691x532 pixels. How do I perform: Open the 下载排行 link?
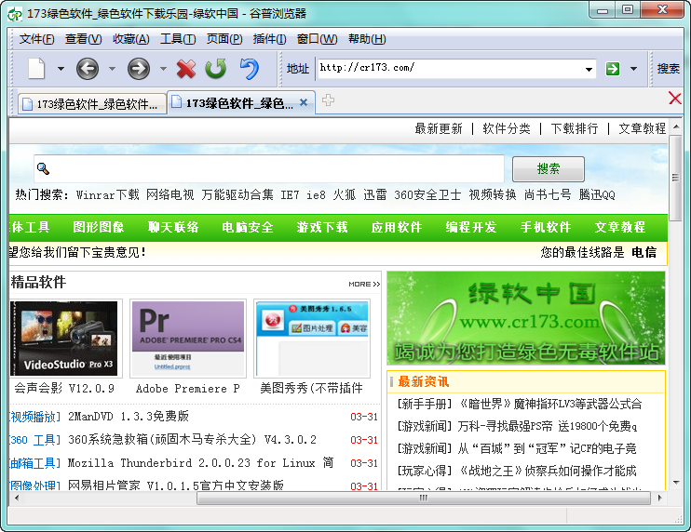[575, 128]
